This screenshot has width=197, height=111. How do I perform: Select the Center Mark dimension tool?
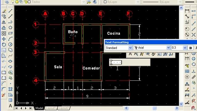pyautogui.click(x=187, y=77)
